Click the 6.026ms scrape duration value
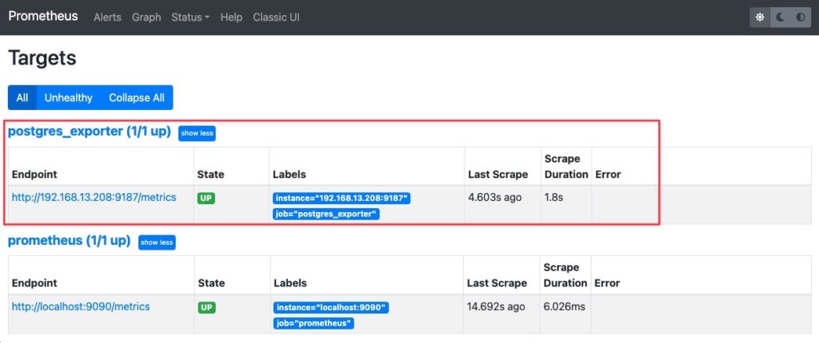 pos(565,306)
